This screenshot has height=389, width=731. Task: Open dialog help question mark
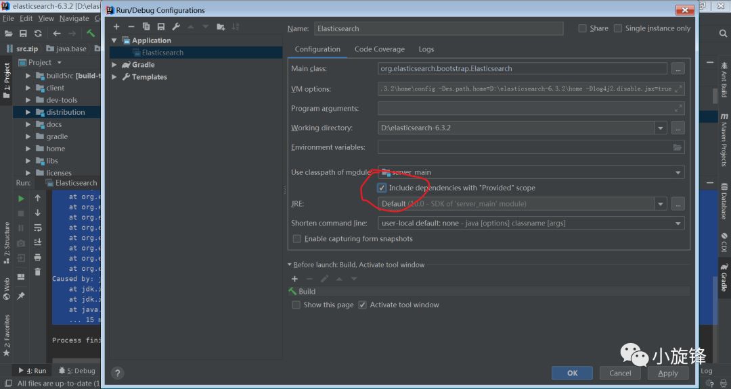[x=118, y=373]
